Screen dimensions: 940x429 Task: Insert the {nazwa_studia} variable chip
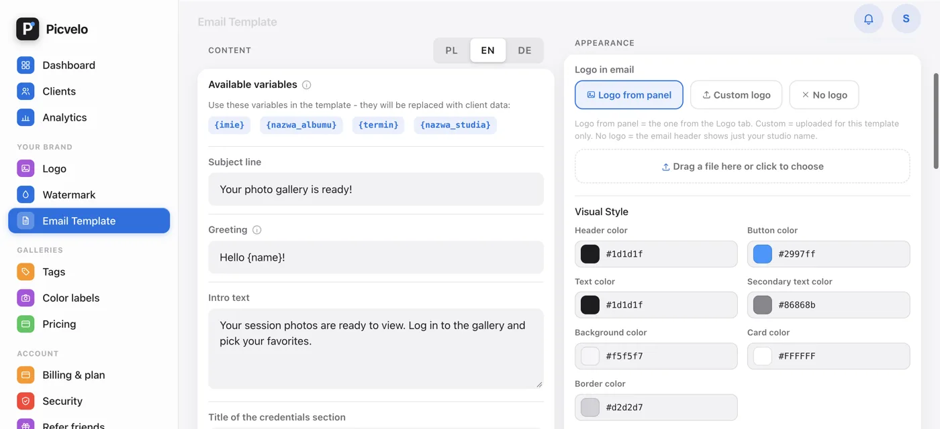click(455, 125)
